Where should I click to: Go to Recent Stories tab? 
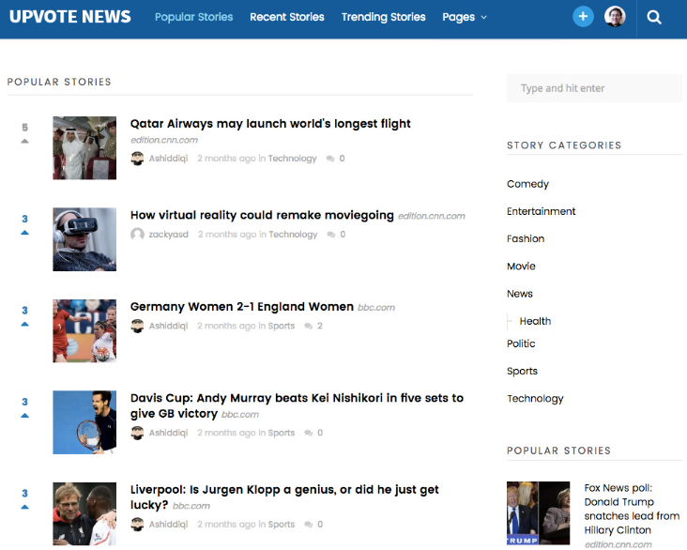coord(287,17)
